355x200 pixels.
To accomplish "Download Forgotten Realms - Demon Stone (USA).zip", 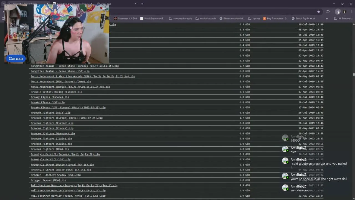I will coord(60,71).
